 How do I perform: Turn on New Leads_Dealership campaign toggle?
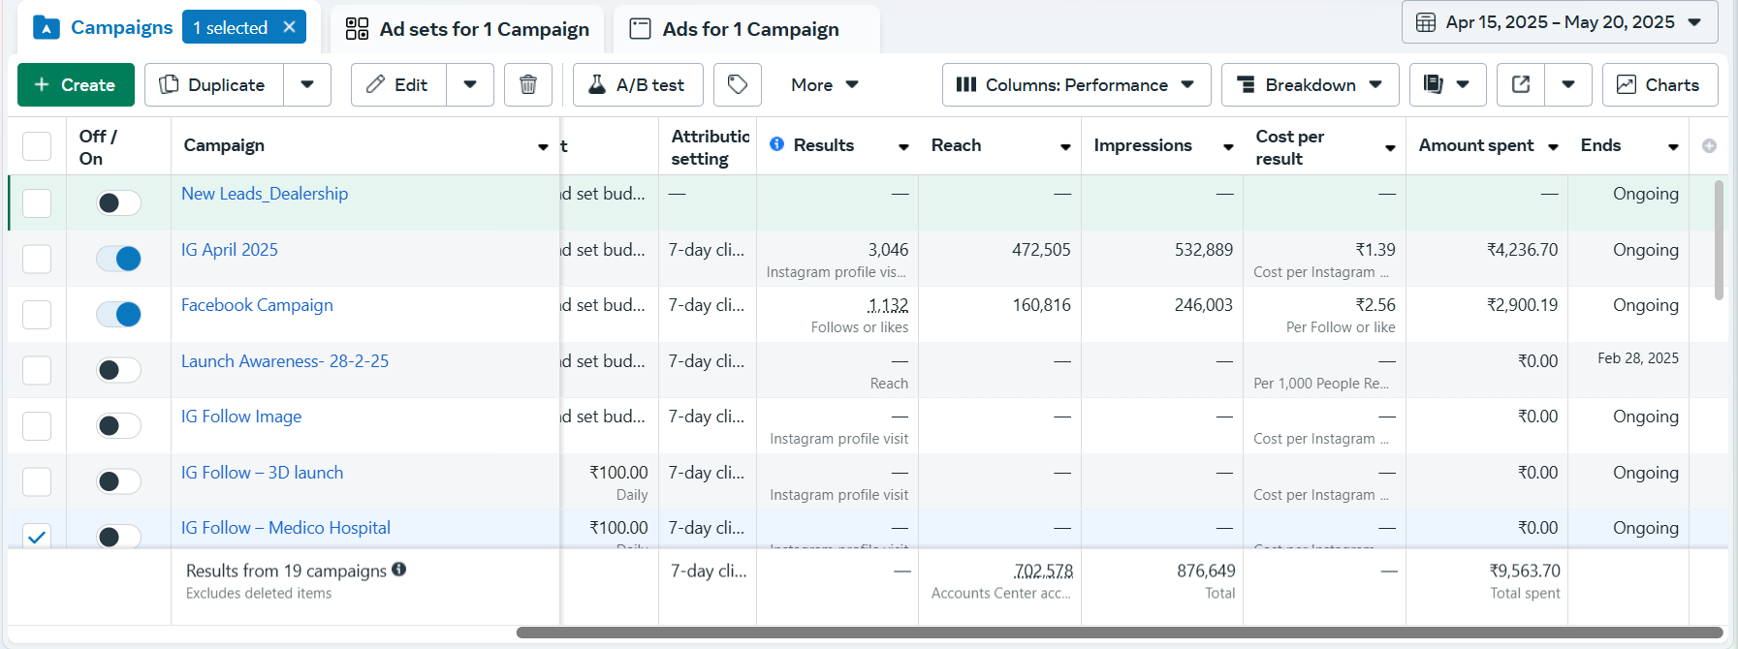click(x=119, y=202)
